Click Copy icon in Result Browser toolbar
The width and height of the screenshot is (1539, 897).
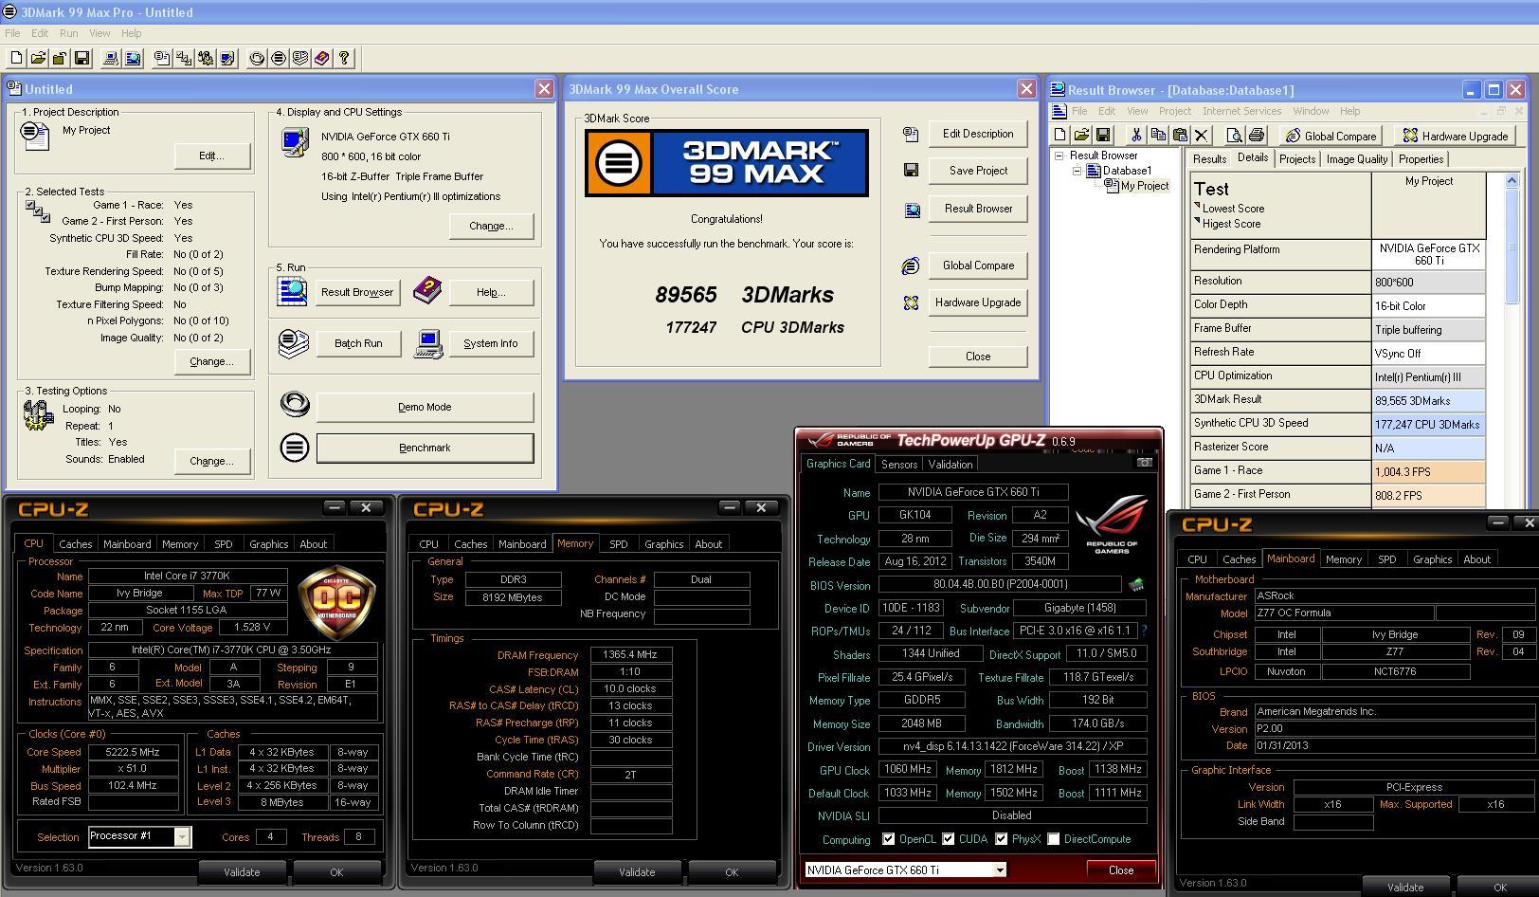click(1157, 136)
